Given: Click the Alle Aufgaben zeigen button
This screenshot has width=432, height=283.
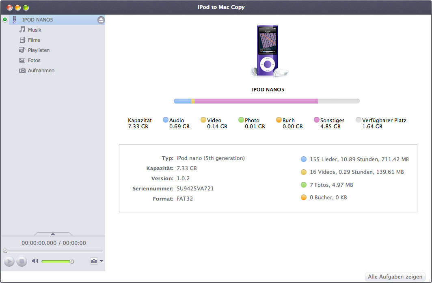Looking at the screenshot, I should [395, 277].
